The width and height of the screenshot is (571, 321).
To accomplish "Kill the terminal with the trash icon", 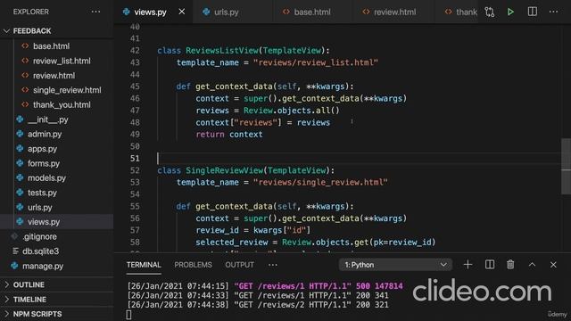I will [x=510, y=265].
